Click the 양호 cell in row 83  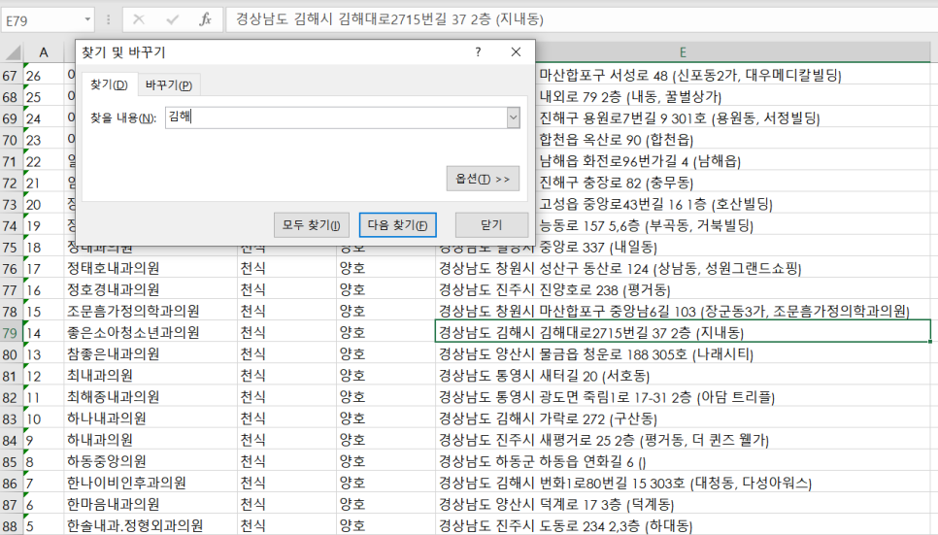point(385,418)
